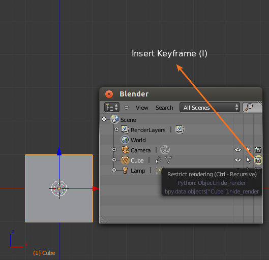Viewport: 269px width, 260px height.
Task: Expand the RenderLayers tree node
Action: pos(116,129)
